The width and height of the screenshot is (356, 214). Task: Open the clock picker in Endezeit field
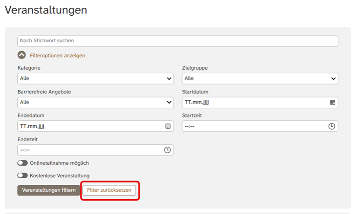167,150
